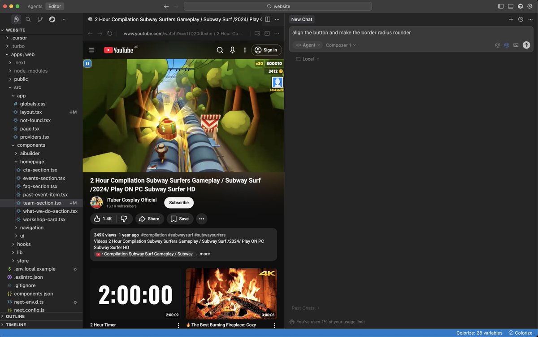Reload the YouTube page in the preview
The width and height of the screenshot is (538, 337).
109,33
